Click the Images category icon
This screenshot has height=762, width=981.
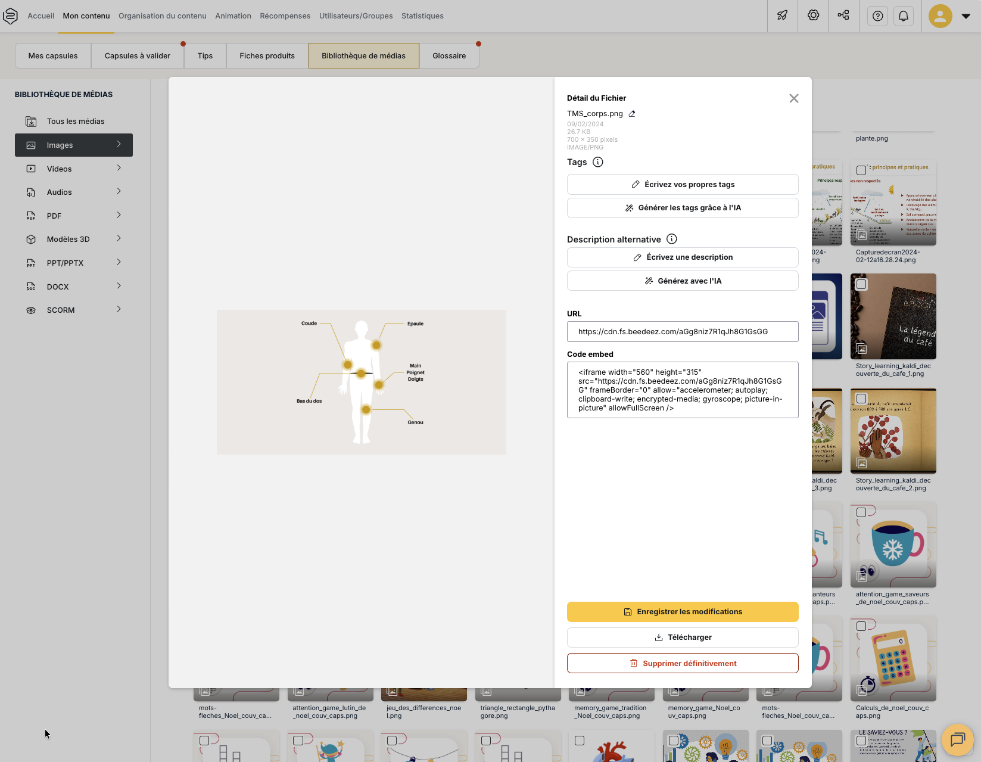tap(31, 145)
